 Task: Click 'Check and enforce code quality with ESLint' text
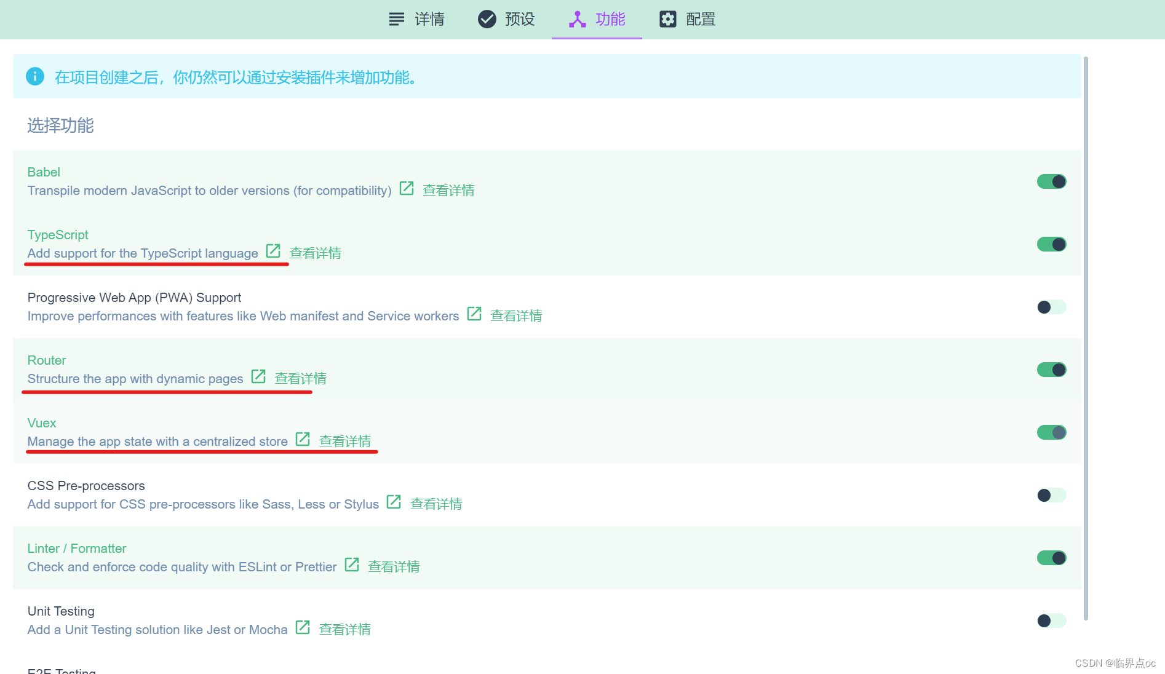[x=182, y=567]
